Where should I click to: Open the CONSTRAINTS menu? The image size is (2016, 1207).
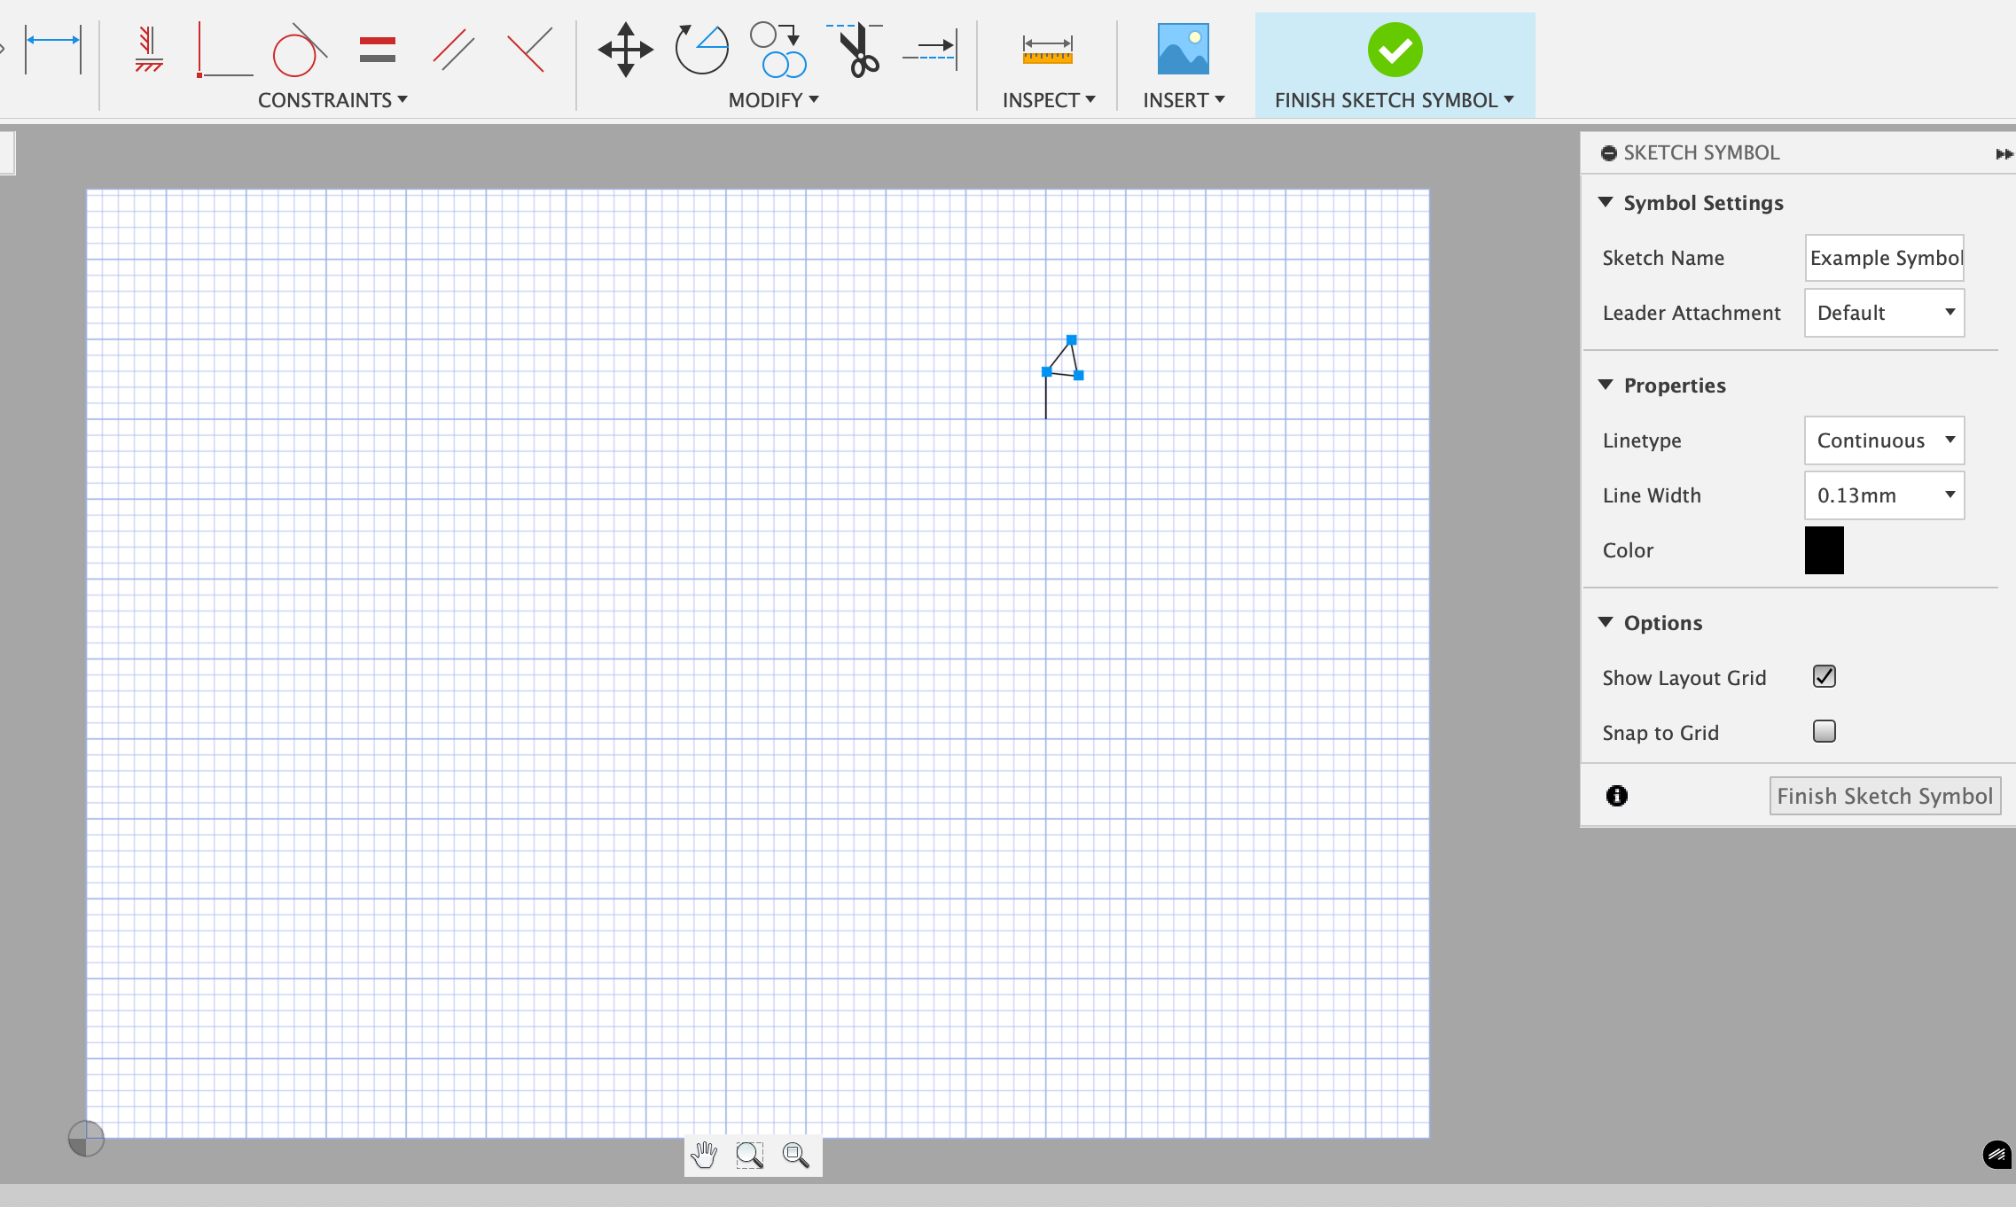pyautogui.click(x=332, y=99)
